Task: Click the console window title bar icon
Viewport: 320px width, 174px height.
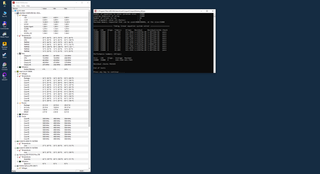Action: (95, 11)
